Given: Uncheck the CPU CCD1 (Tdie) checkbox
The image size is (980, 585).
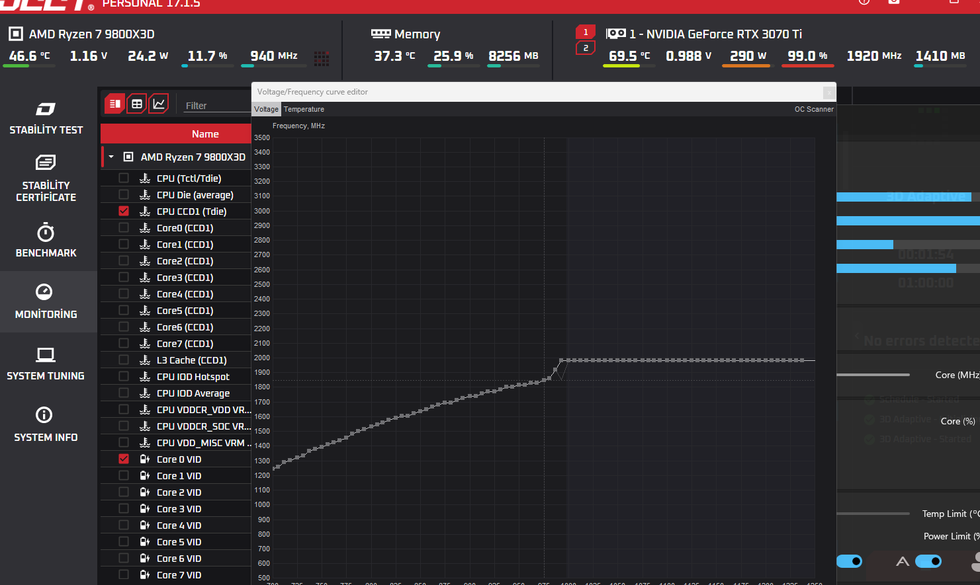Looking at the screenshot, I should click(124, 211).
